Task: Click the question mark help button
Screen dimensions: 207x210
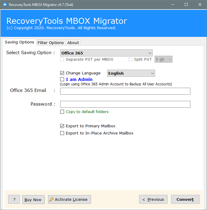Action: pyautogui.click(x=14, y=199)
